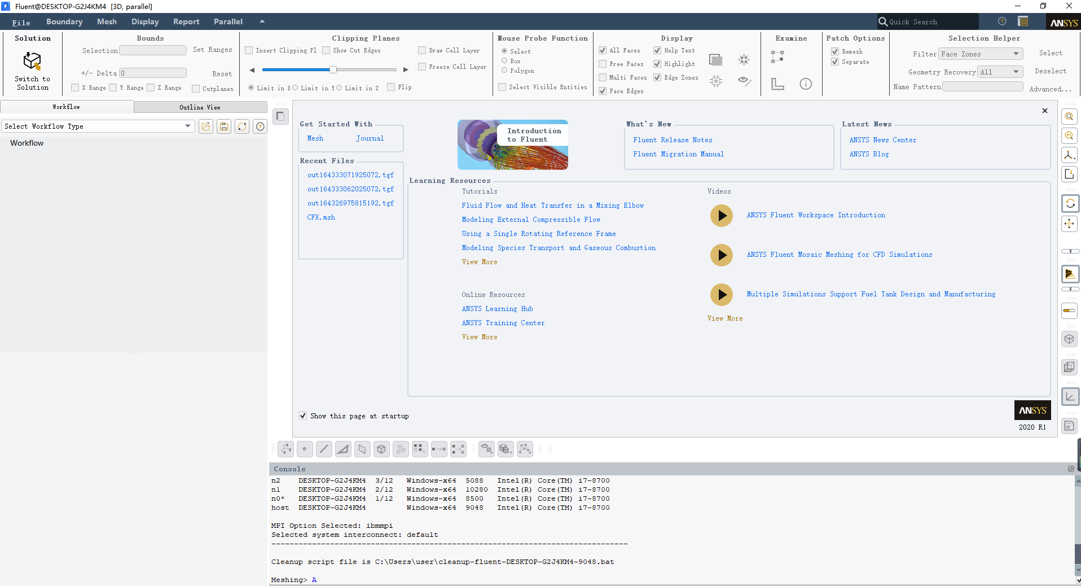This screenshot has width=1081, height=586.
Task: Open workflow folder icon in Workflow toolbar
Action: [x=206, y=126]
